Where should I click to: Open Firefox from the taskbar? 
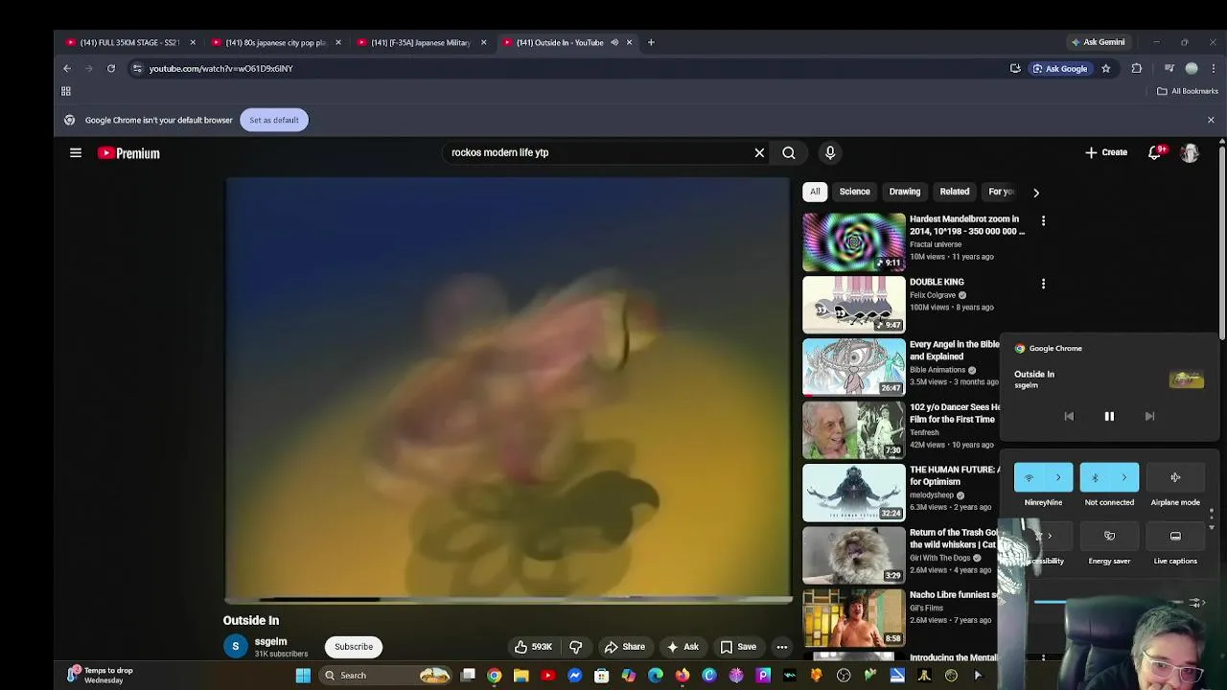682,676
